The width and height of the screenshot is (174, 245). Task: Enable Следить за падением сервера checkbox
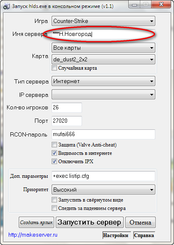54,208
